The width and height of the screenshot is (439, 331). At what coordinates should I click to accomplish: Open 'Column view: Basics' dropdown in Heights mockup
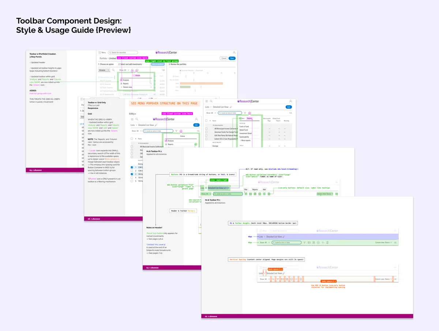tap(383, 243)
